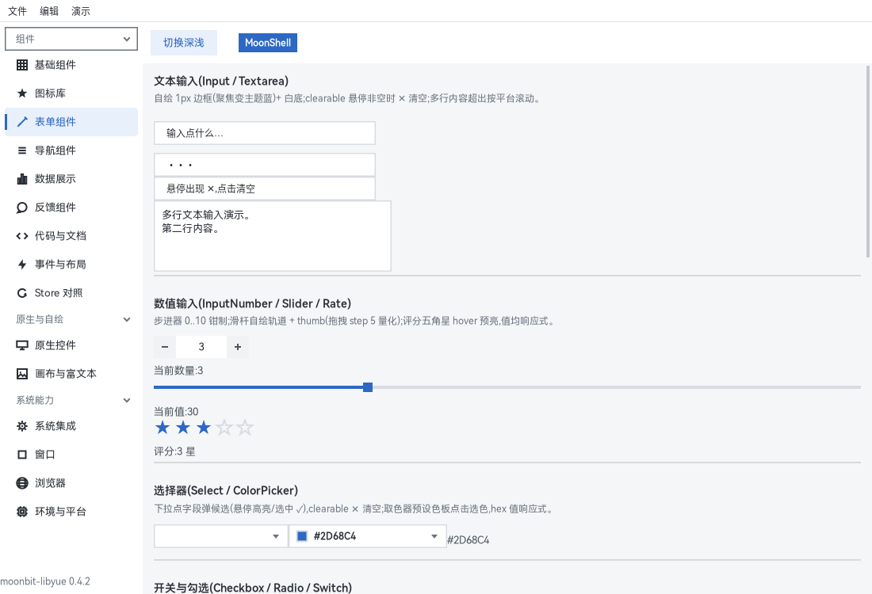Click the lightning bolt icon for 事件与布局
This screenshot has width=872, height=594.
point(22,265)
